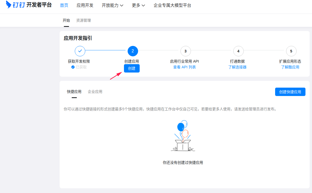Click the step 2 circle icon
This screenshot has width=312, height=193.
(133, 51)
